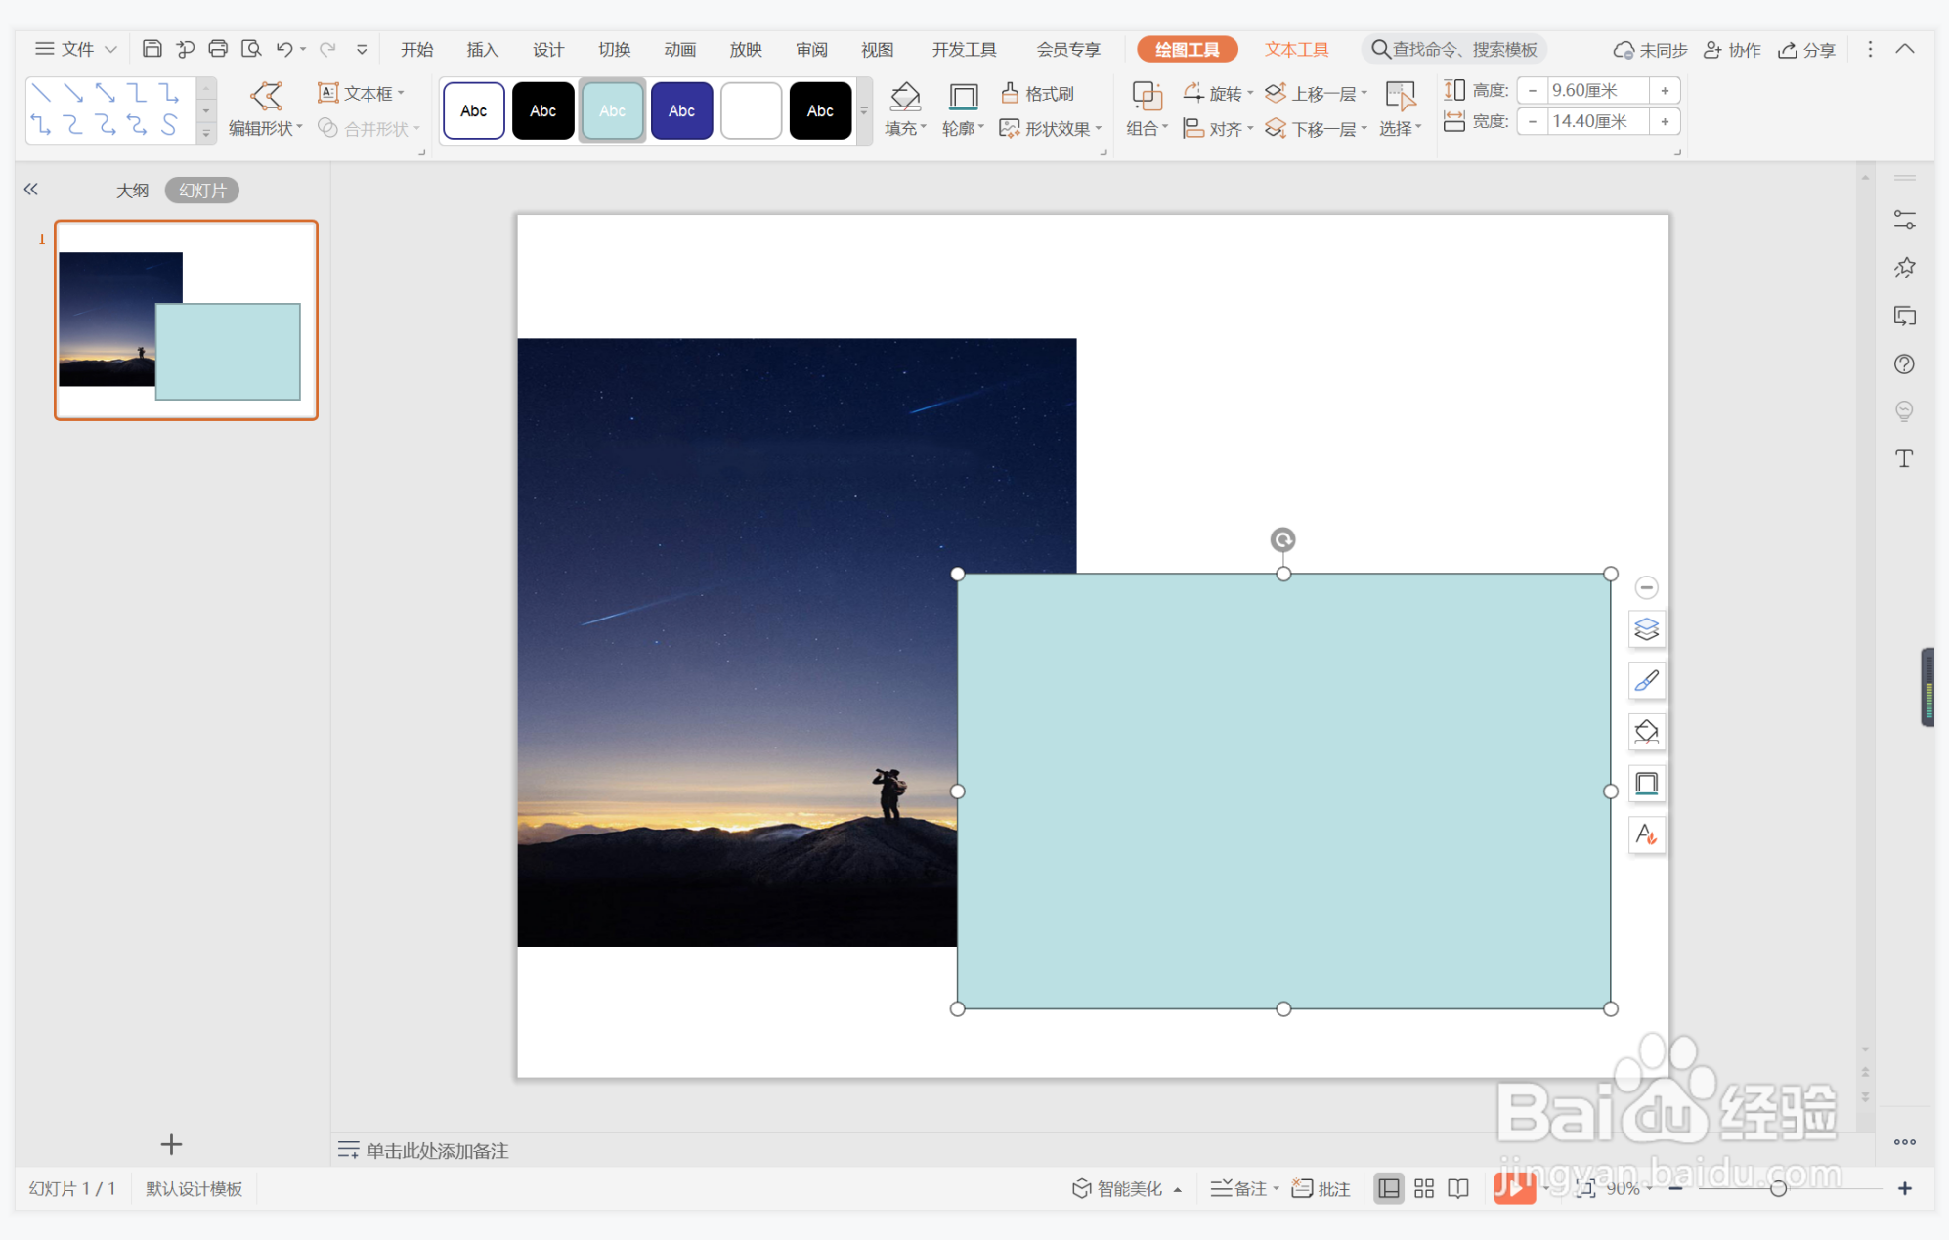Click the save icon in top toolbar
1949x1240 pixels.
click(x=152, y=49)
